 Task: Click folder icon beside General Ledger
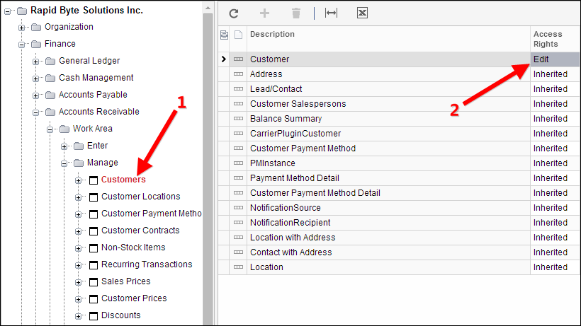(50, 61)
